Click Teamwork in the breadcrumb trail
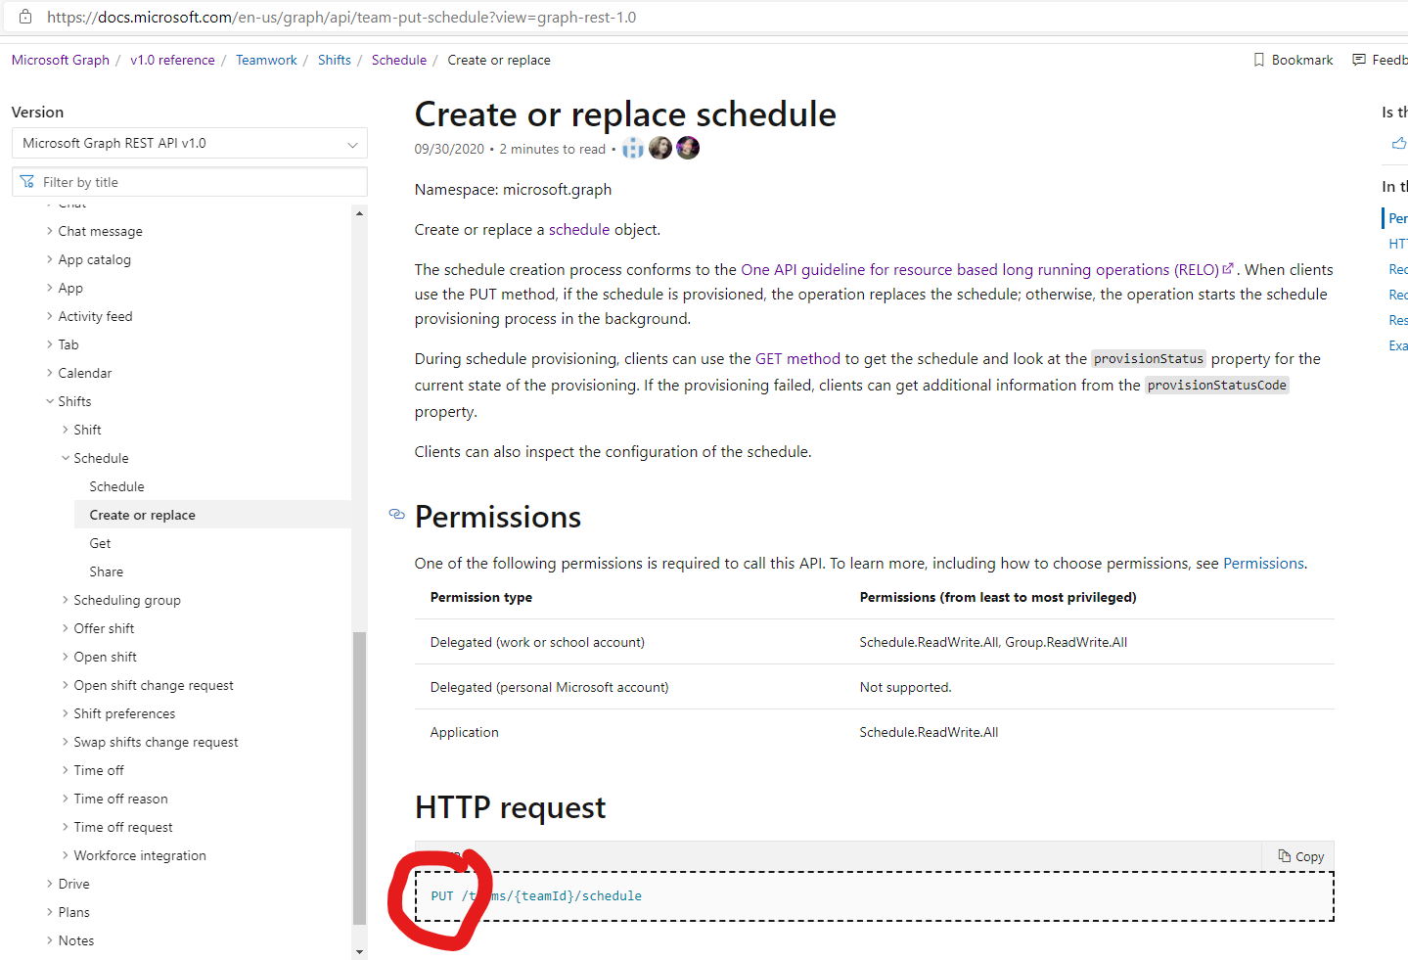Viewport: 1408px width, 960px height. [265, 60]
